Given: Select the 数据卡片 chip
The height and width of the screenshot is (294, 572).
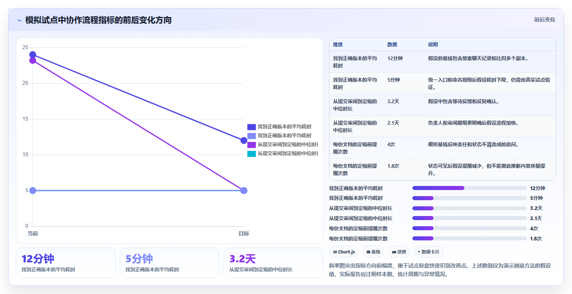Looking at the screenshot, I should 429,252.
